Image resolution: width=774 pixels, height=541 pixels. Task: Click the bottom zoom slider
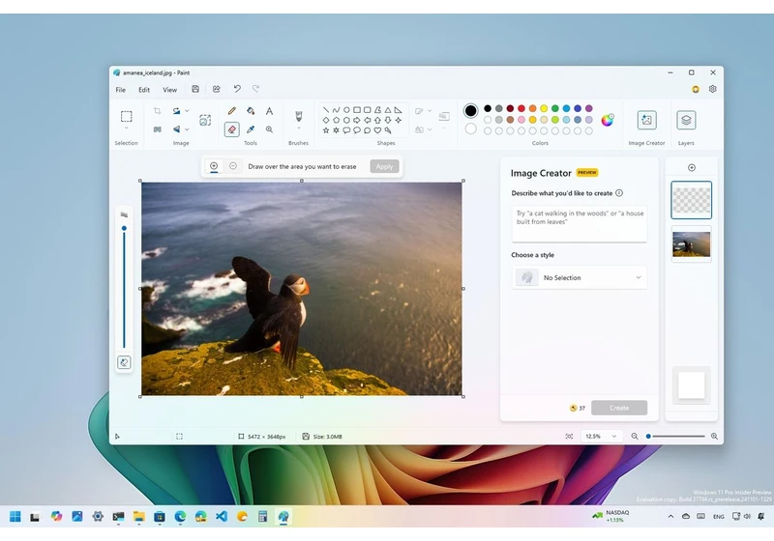click(676, 436)
